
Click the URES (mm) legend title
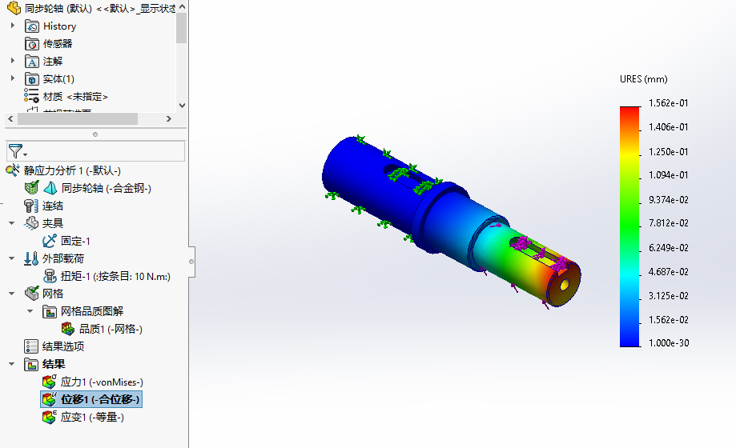coord(644,79)
